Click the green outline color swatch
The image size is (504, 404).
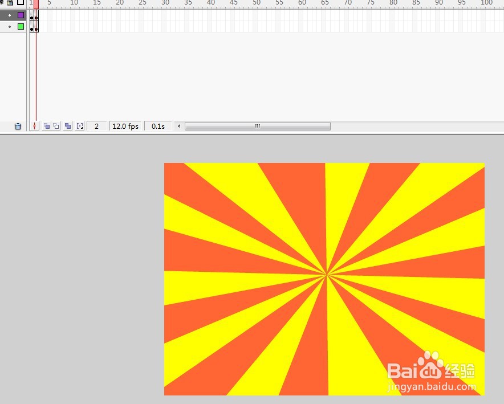21,27
